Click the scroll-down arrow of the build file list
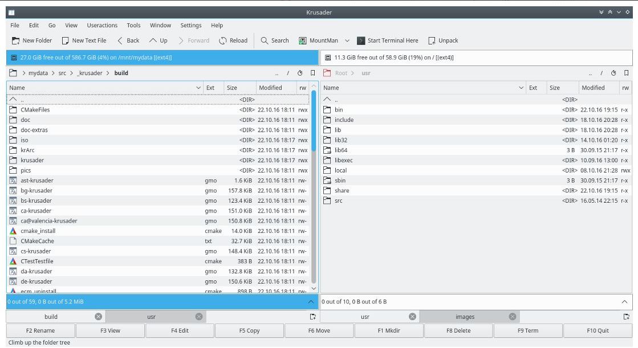The height and width of the screenshot is (348, 638). pos(314,288)
